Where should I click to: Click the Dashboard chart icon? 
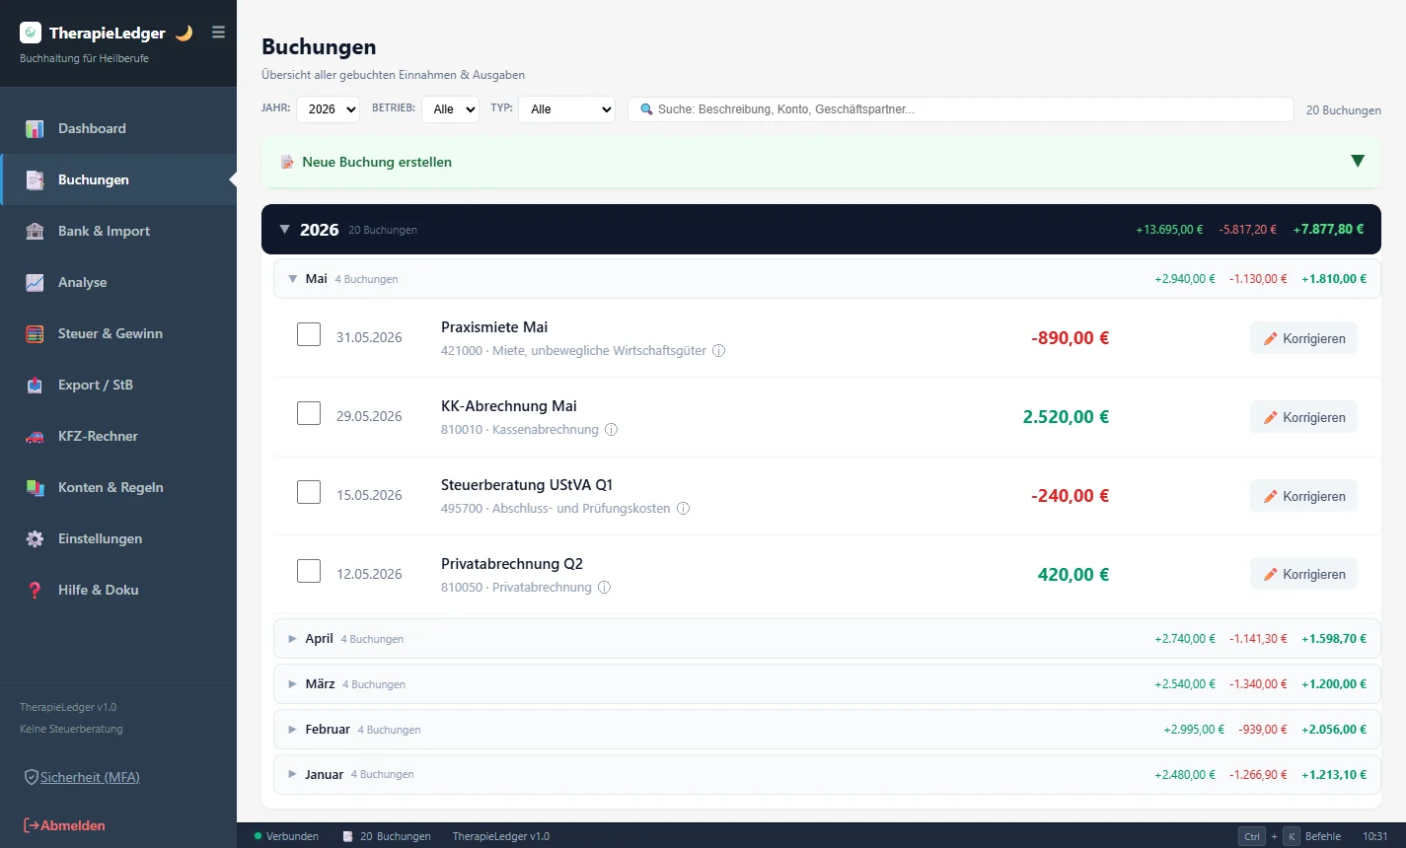[x=35, y=128]
